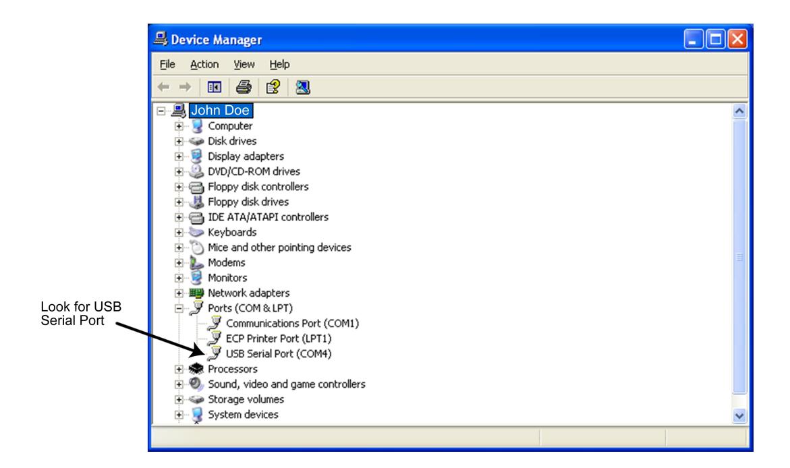Select Communications Port (COM1)
Image resolution: width=790 pixels, height=468 pixels.
point(292,324)
